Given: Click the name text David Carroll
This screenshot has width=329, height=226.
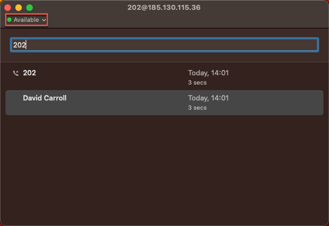Looking at the screenshot, I should tap(45, 98).
